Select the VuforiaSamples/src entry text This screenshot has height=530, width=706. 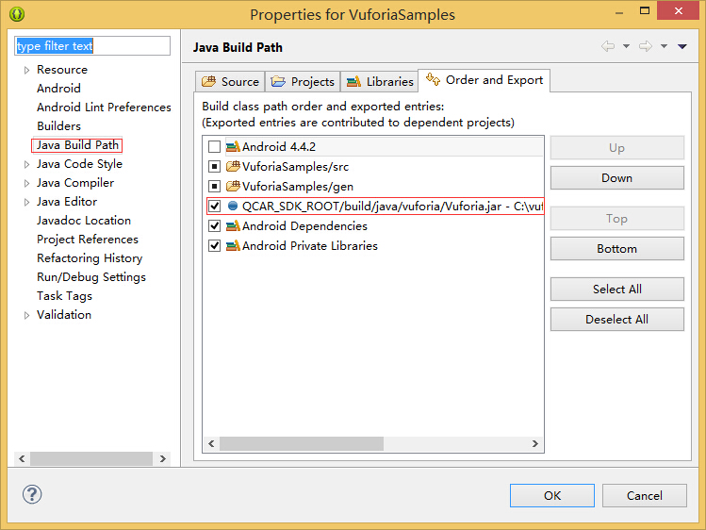coord(295,167)
